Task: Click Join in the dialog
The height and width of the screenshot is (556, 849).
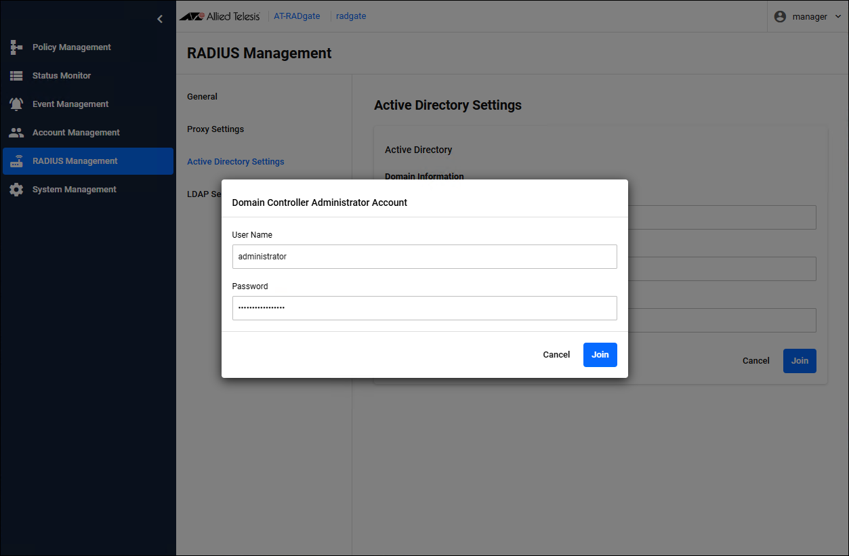Action: 600,355
